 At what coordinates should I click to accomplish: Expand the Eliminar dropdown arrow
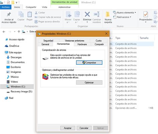[87, 22]
